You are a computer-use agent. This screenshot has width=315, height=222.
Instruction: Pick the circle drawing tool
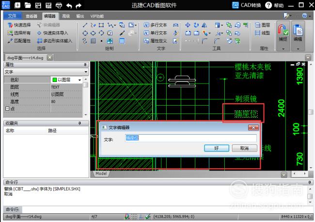click(85, 33)
